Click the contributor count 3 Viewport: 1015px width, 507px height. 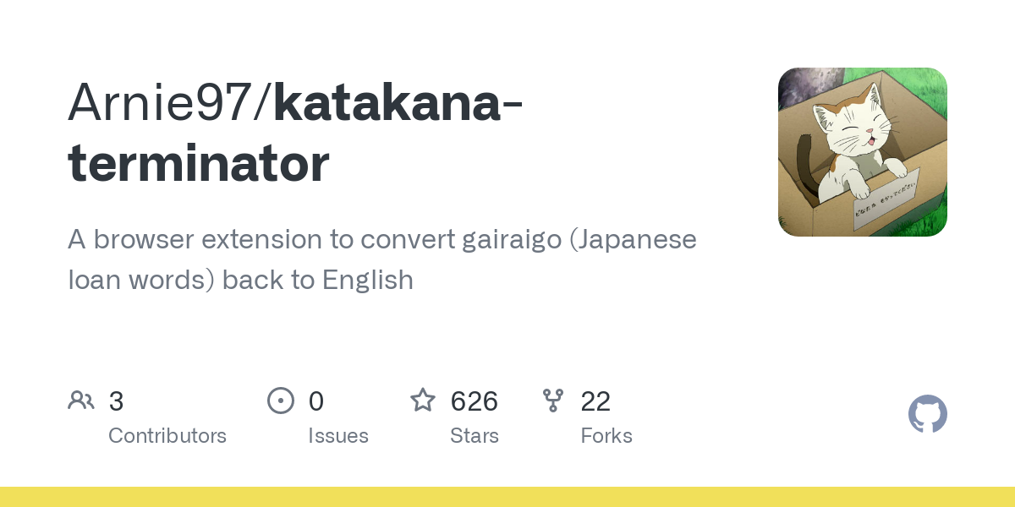[117, 401]
